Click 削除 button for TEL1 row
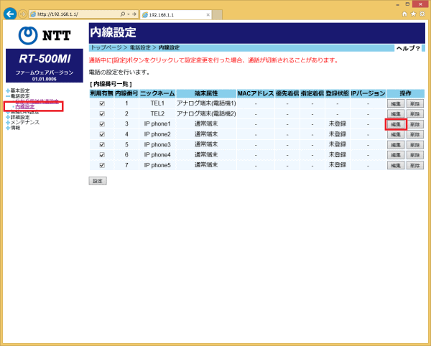Screen dimensions: 431x346 pos(415,104)
